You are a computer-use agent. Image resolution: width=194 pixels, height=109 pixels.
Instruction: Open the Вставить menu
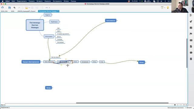pyautogui.click(x=39, y=1)
